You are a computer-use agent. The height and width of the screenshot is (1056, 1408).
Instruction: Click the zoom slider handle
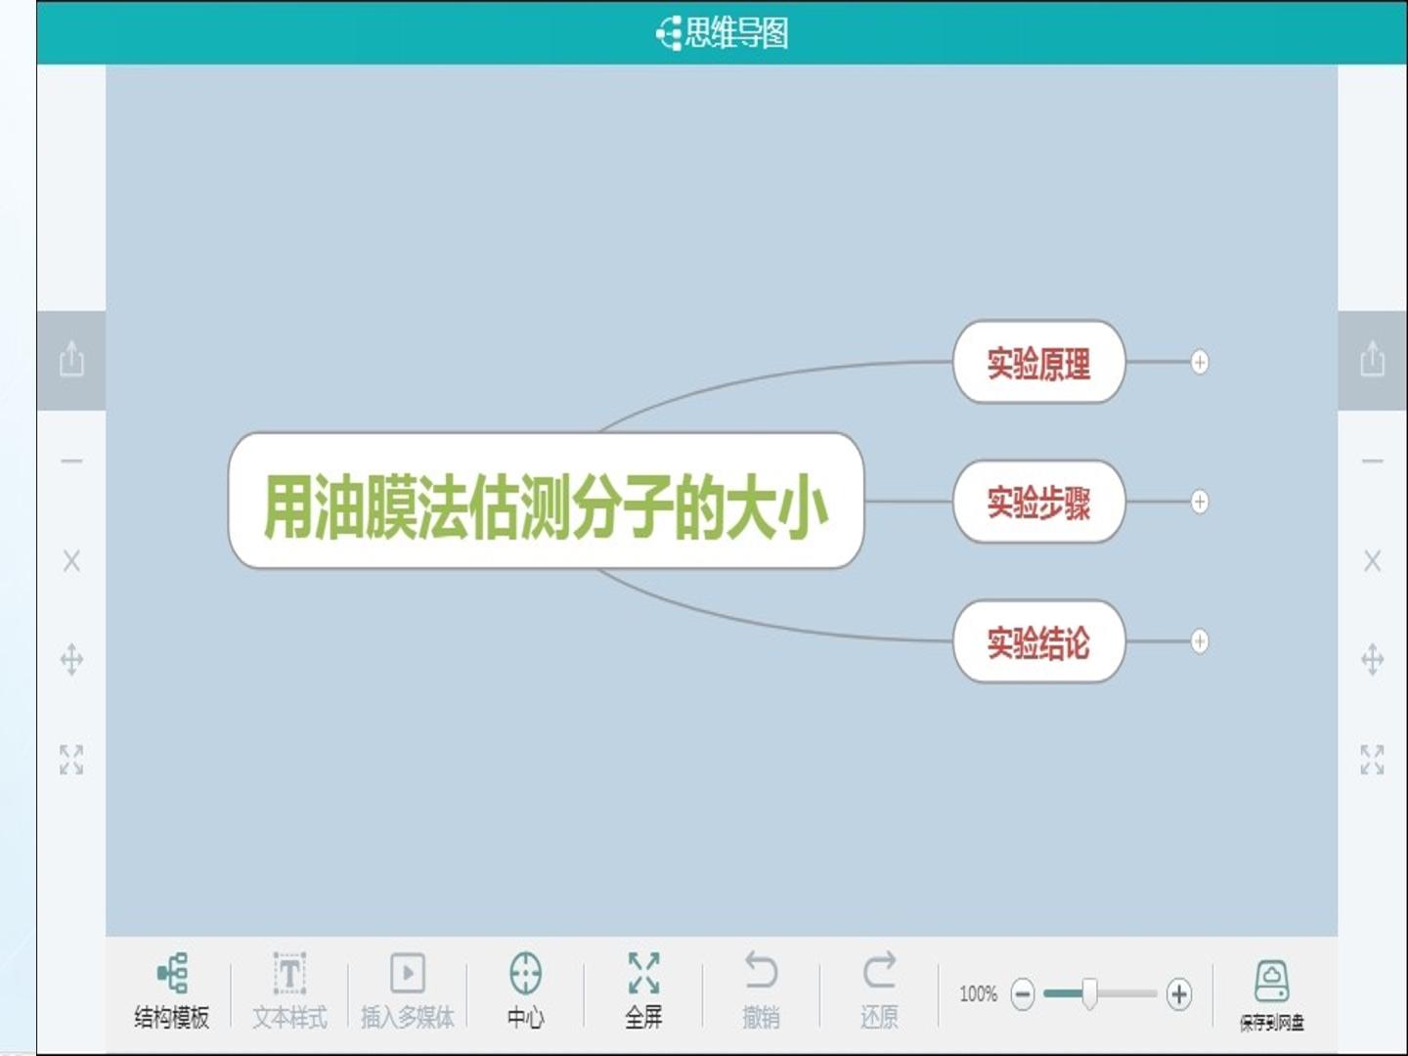click(1089, 993)
